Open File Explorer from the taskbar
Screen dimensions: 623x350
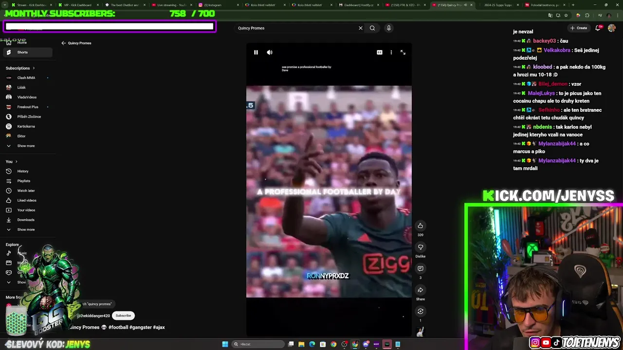pyautogui.click(x=301, y=344)
